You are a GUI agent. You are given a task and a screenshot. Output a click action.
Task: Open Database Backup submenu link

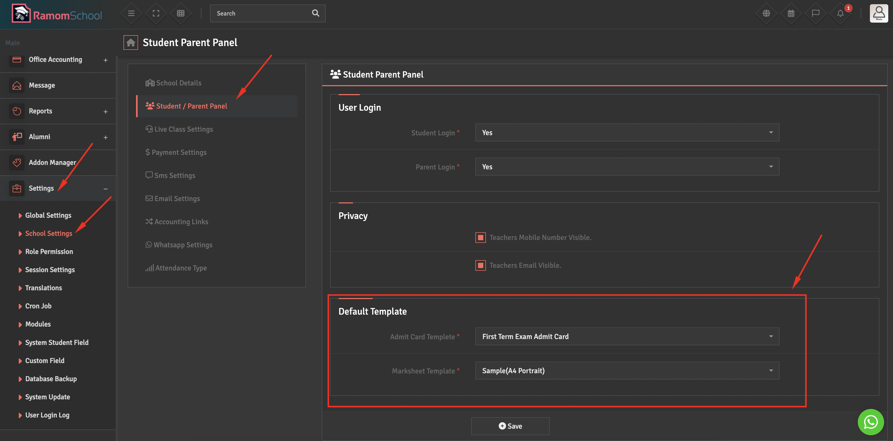[51, 379]
